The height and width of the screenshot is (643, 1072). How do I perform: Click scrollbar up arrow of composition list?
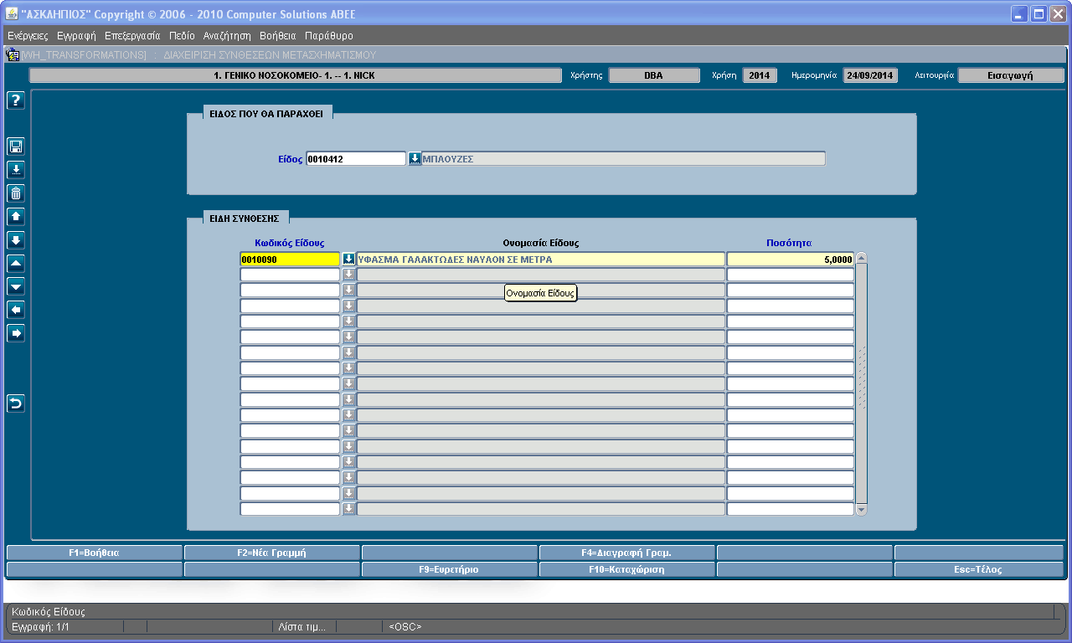tap(861, 259)
